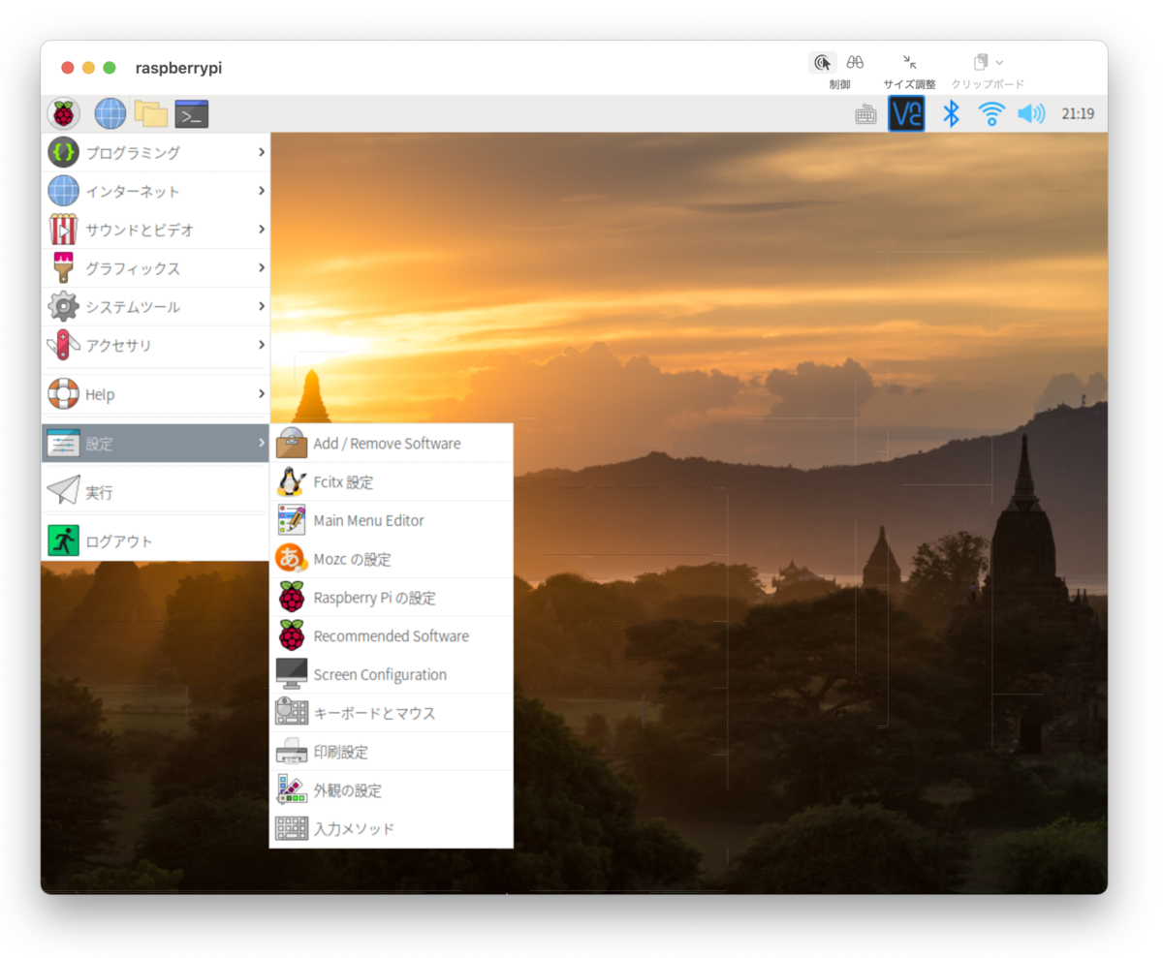This screenshot has height=958, width=1163.
Task: Expand the システムツール submenu arrow
Action: [262, 307]
